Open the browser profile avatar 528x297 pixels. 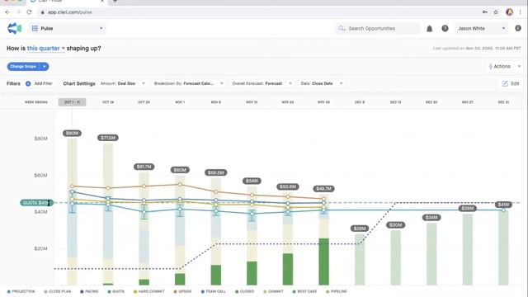[510, 12]
